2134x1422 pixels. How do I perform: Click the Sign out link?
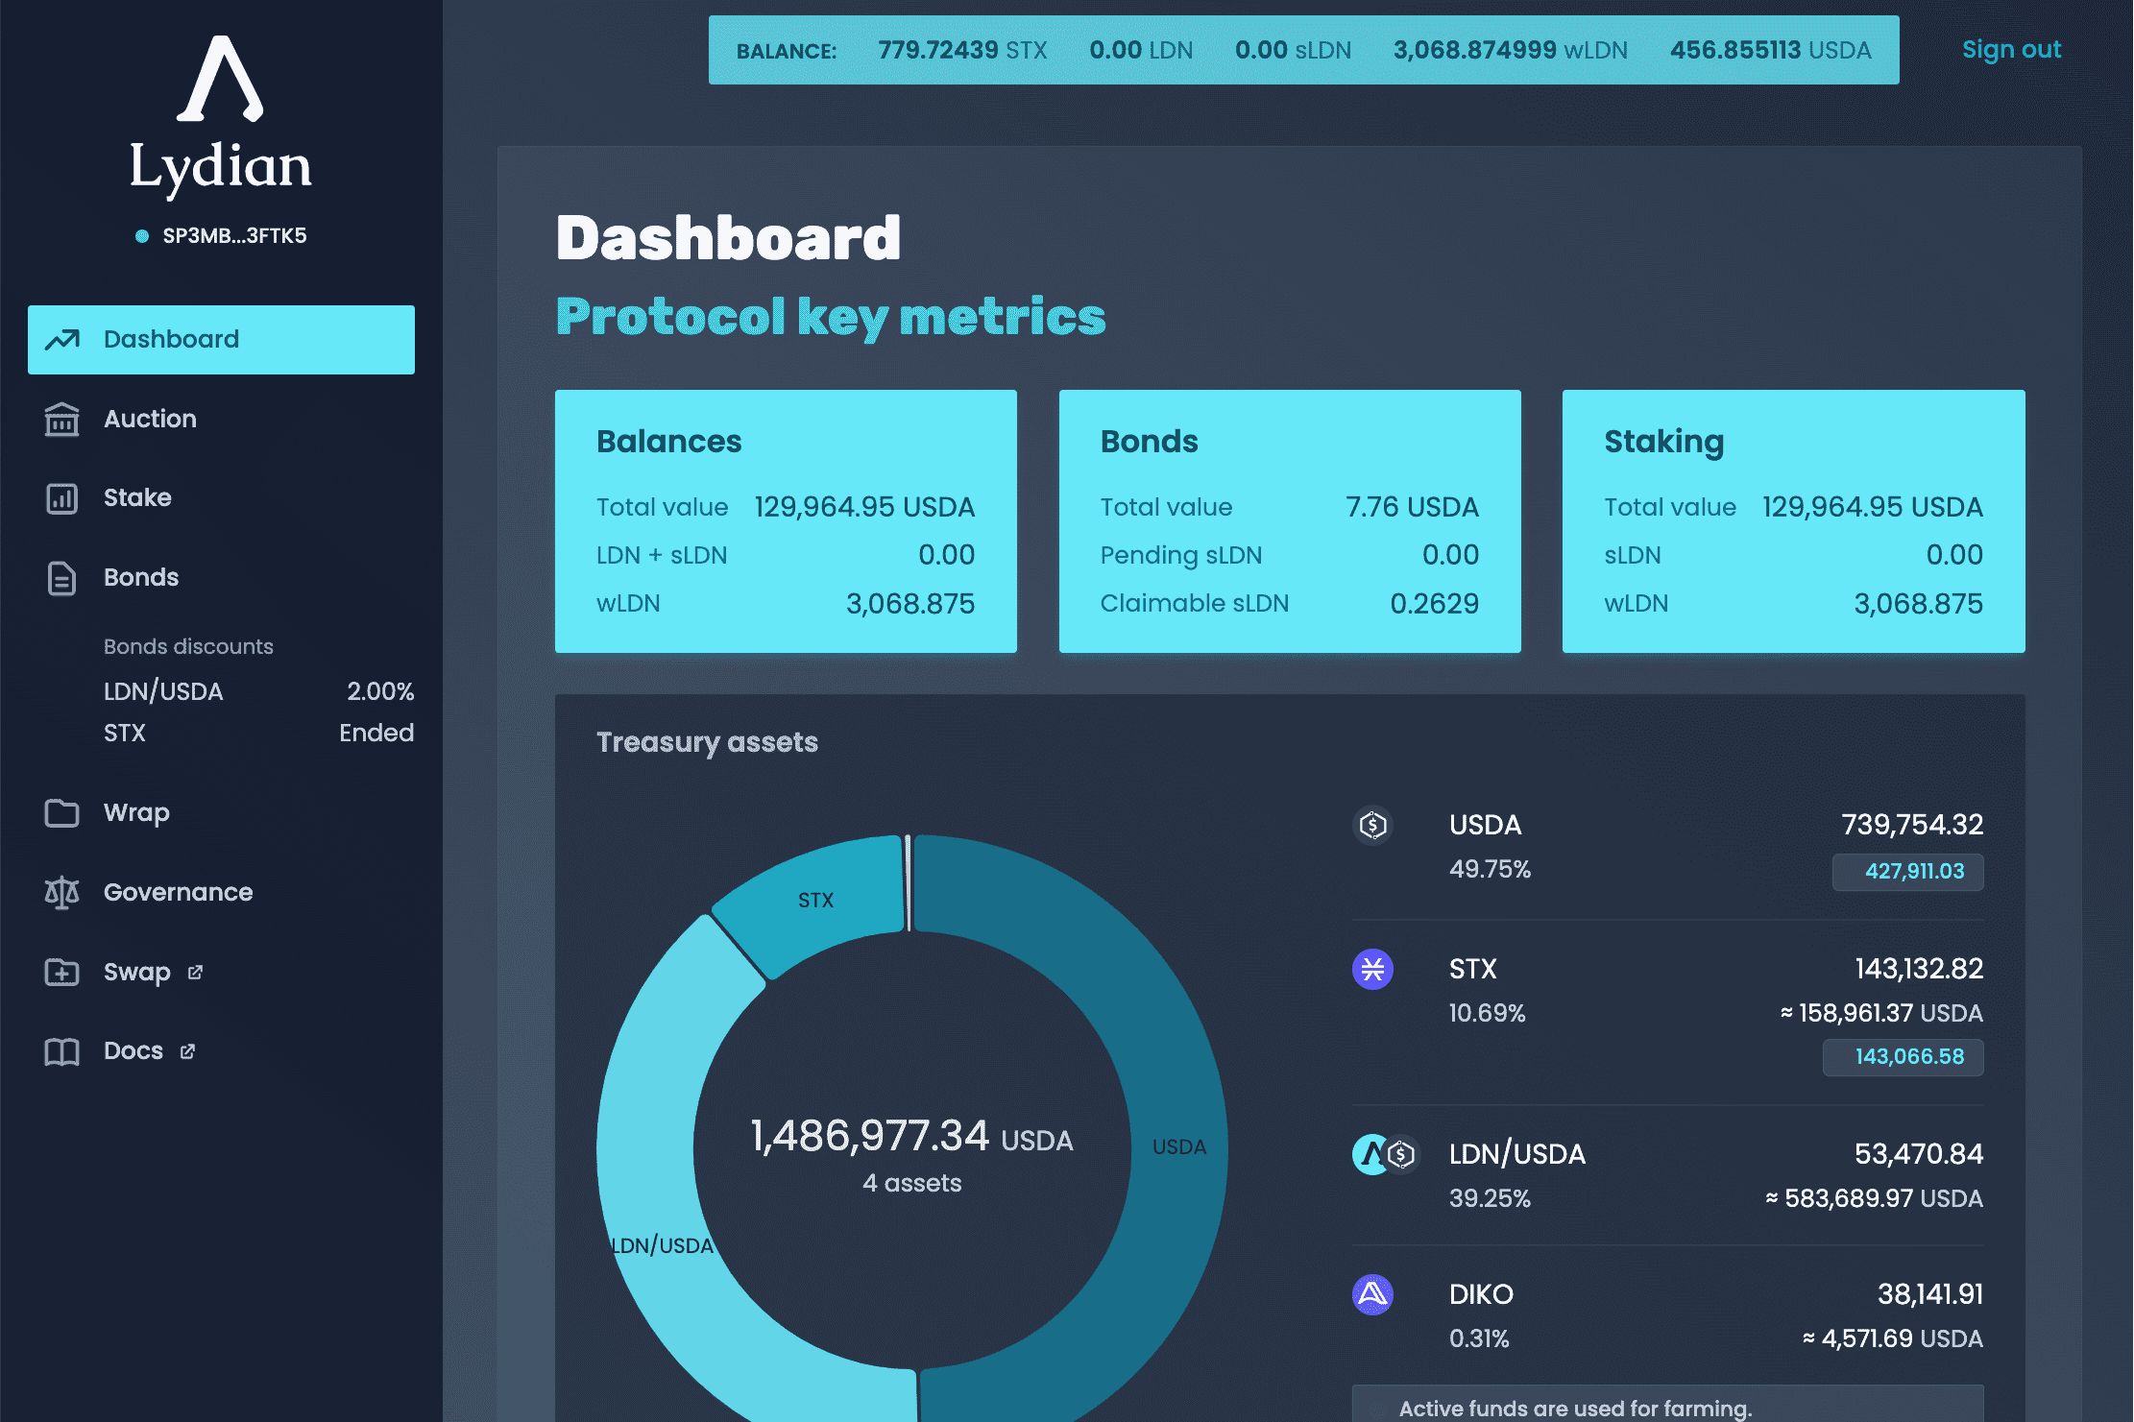[2010, 49]
